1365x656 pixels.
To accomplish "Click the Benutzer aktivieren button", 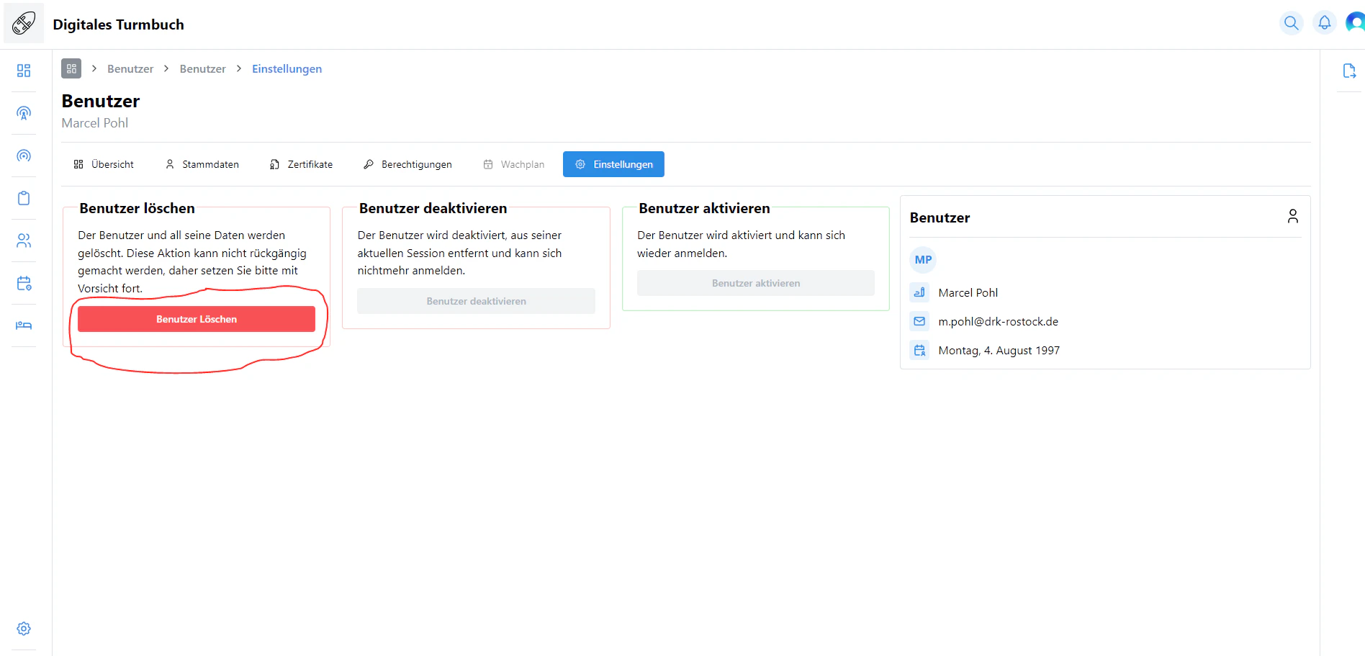I will [756, 283].
